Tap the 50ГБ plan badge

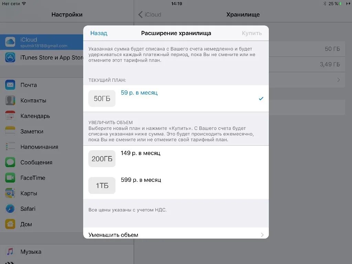tap(102, 98)
